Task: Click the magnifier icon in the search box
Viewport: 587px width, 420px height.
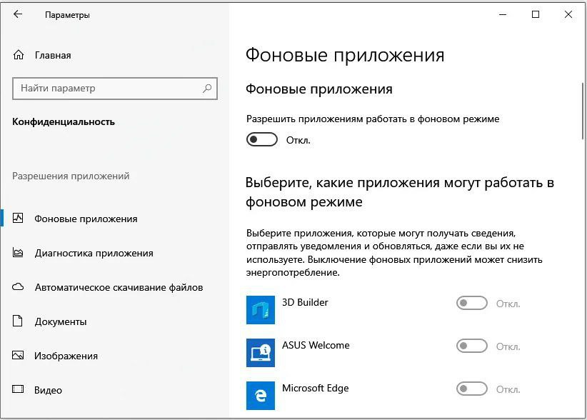Action: click(207, 89)
